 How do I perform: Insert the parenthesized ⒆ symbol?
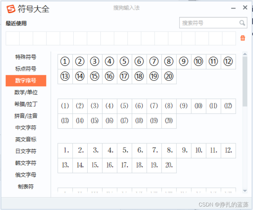[x=154, y=121]
